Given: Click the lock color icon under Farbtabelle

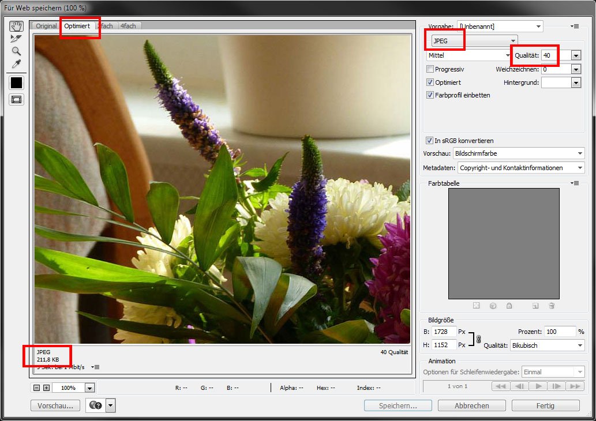Looking at the screenshot, I should pyautogui.click(x=509, y=306).
